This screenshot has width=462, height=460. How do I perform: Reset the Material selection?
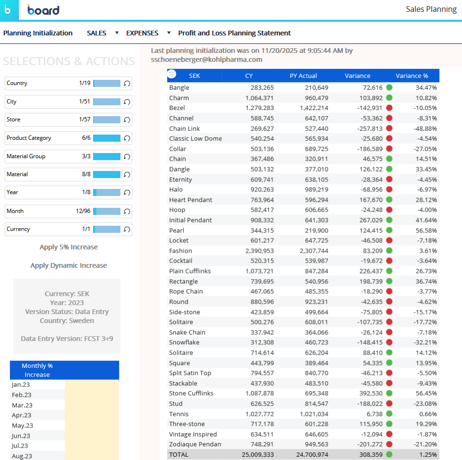pyautogui.click(x=127, y=175)
